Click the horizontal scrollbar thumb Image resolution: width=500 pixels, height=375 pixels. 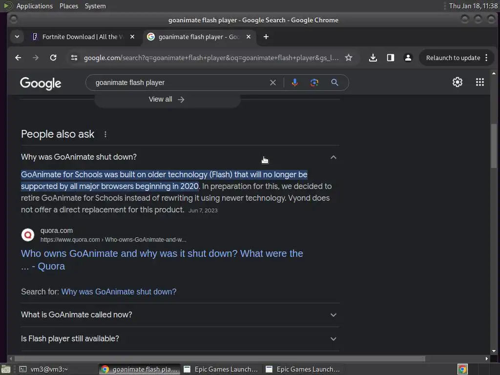point(219,359)
